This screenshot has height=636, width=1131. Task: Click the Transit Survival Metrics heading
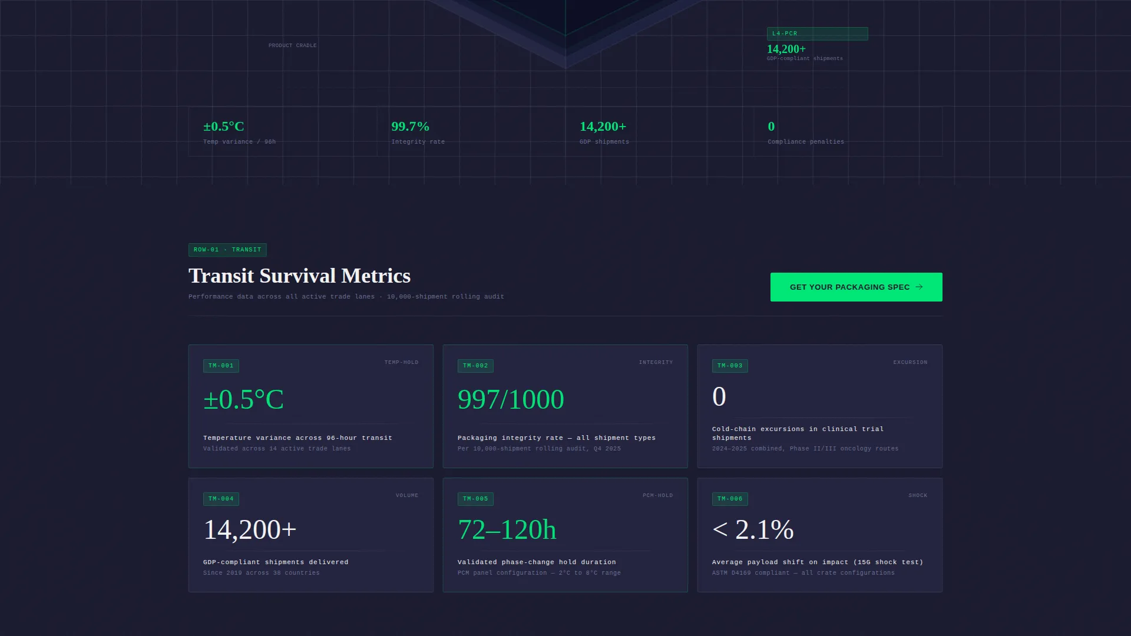point(299,276)
